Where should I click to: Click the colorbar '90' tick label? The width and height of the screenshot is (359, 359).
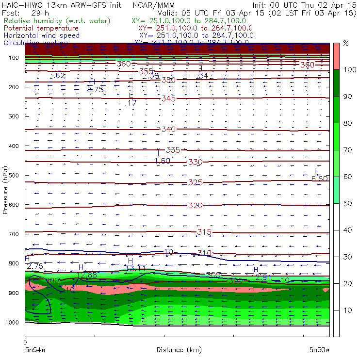tap(348, 97)
